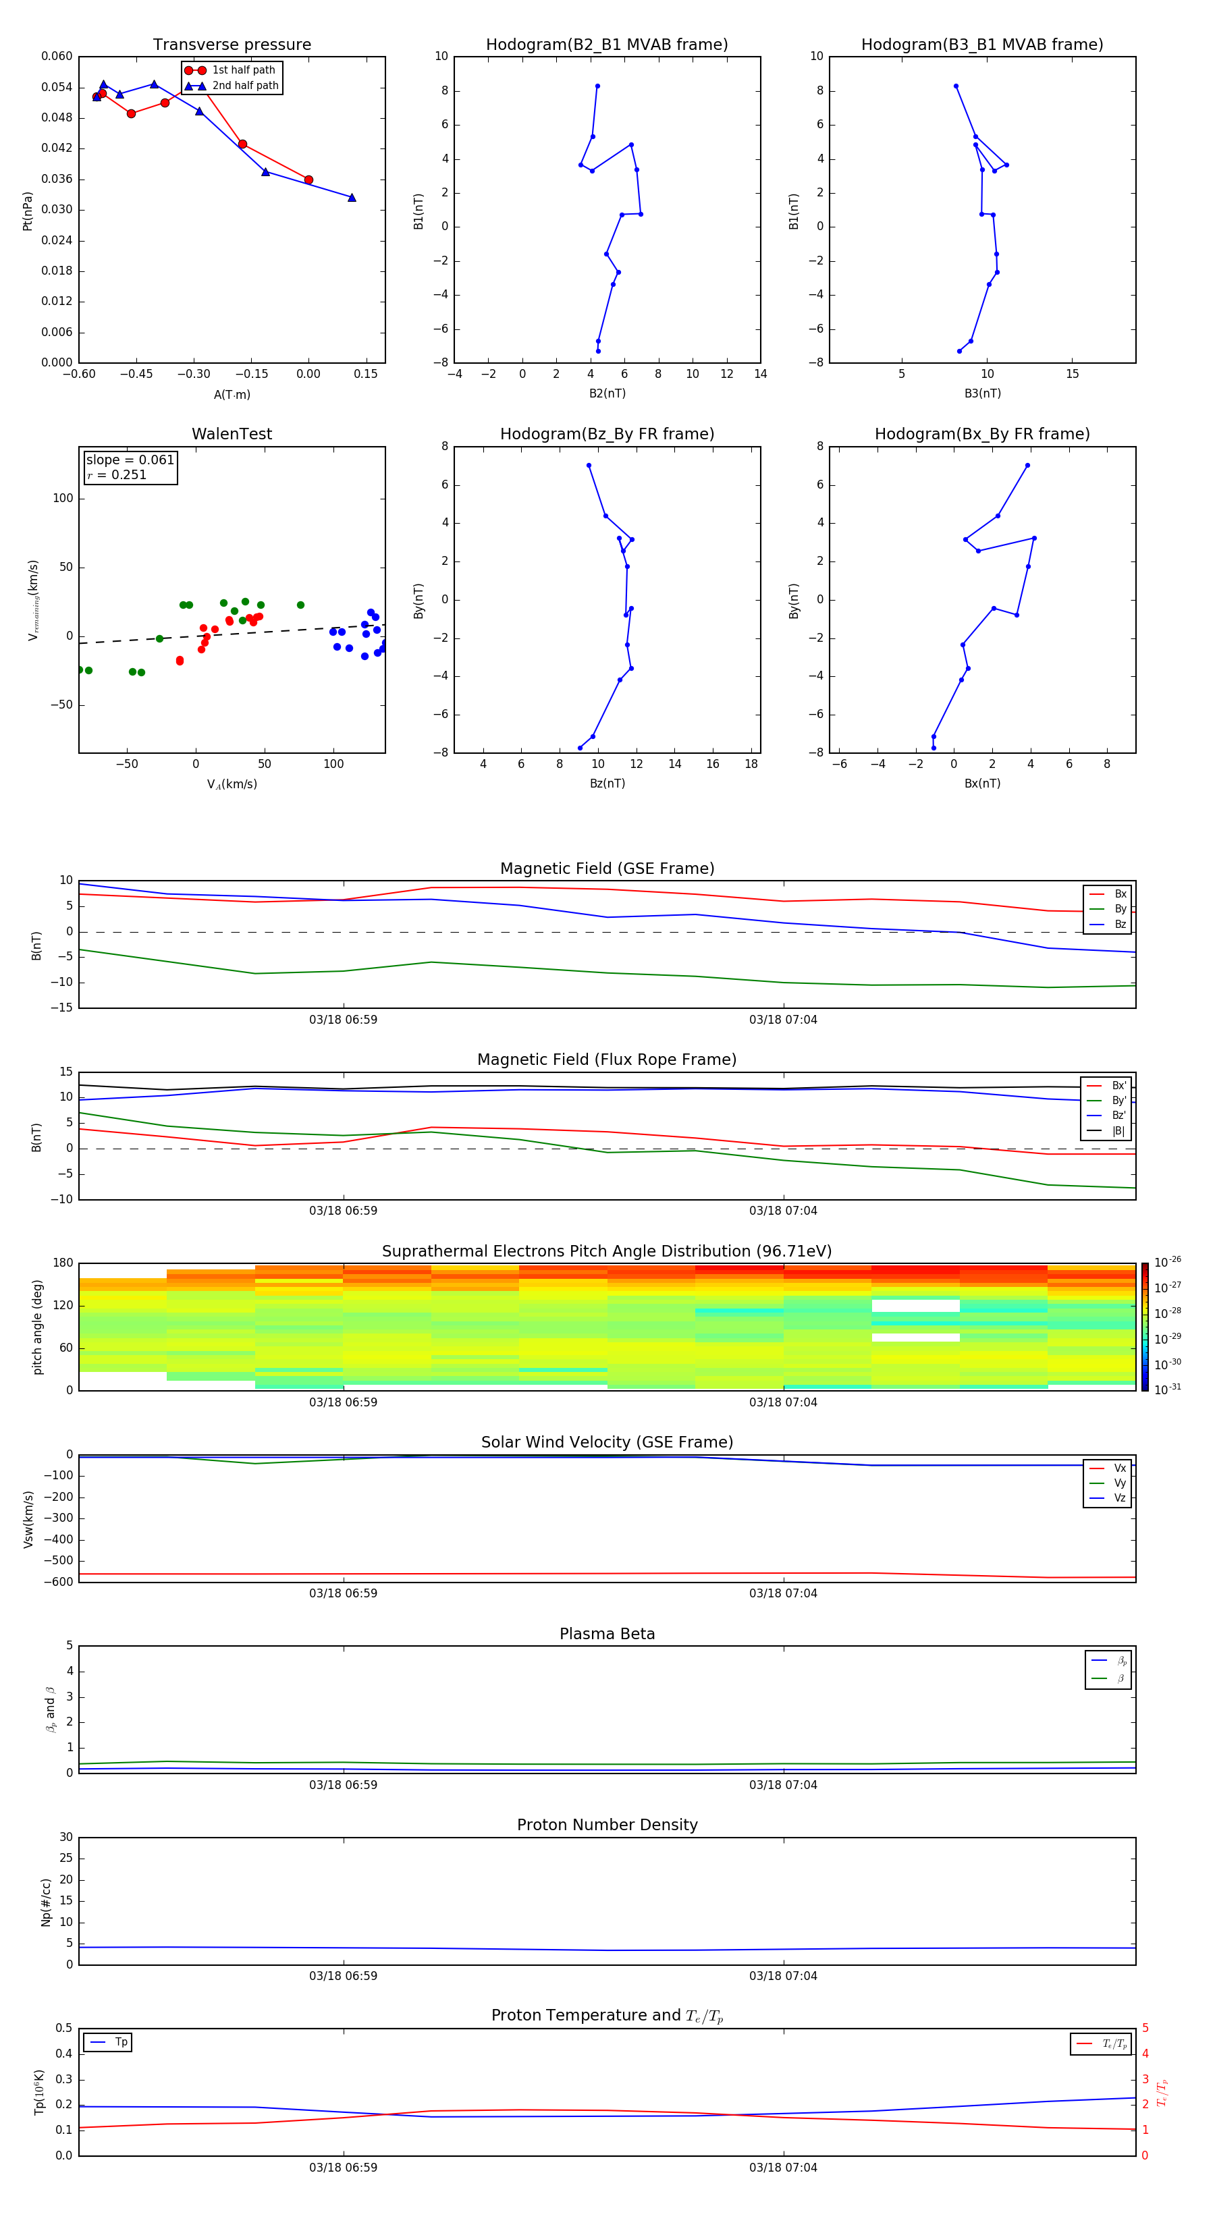Click the "Np(#/cc)" y-axis label
This screenshot has height=2227, width=1215.
coord(46,1901)
